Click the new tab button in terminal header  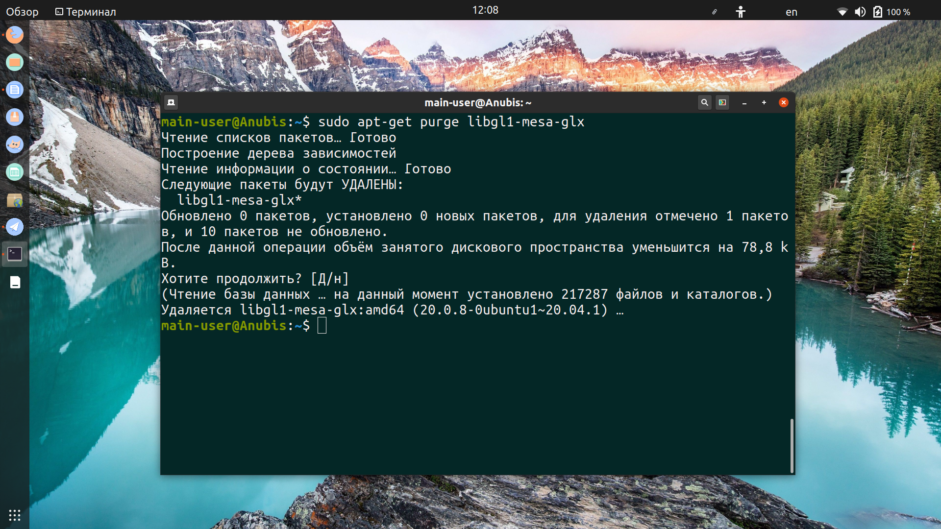171,102
